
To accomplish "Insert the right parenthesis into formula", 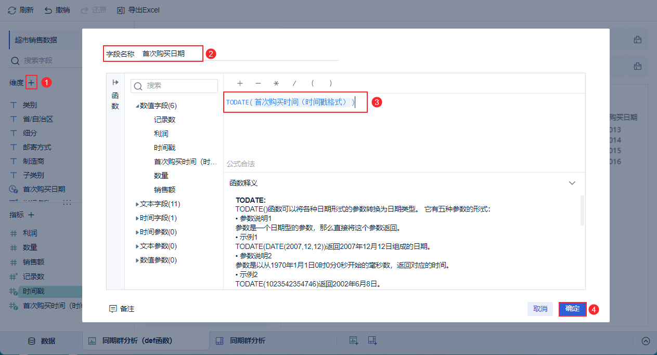I will (330, 83).
